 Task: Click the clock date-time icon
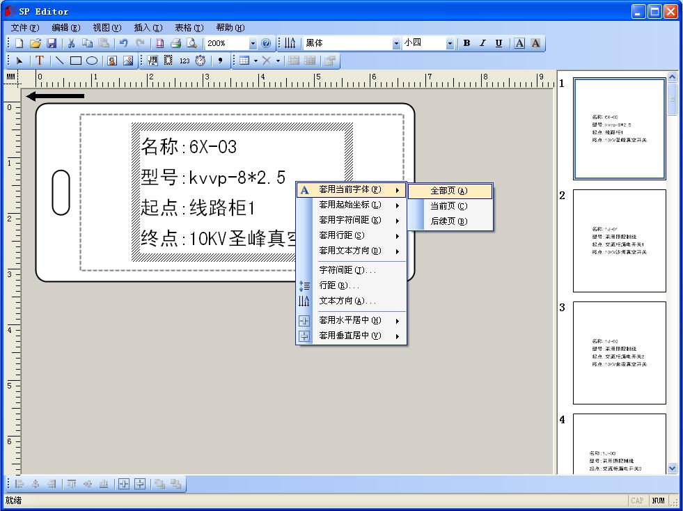pos(201,61)
